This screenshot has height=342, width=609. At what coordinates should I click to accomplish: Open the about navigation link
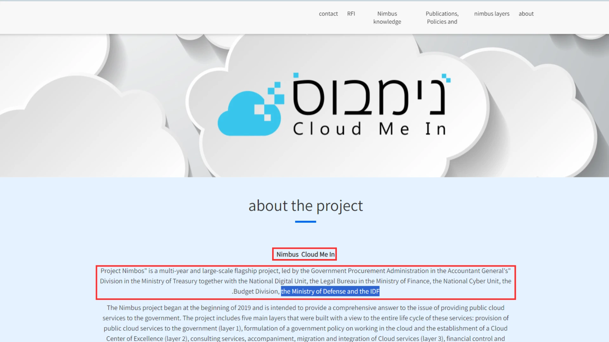526,14
